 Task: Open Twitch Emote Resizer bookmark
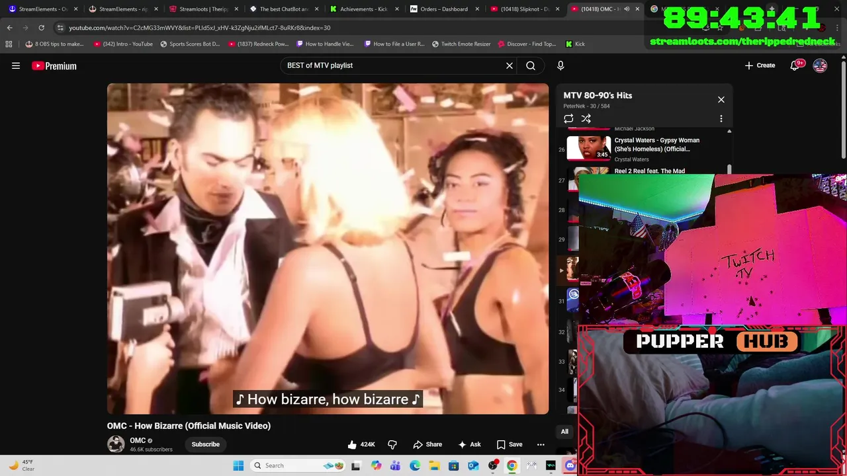pyautogui.click(x=461, y=44)
